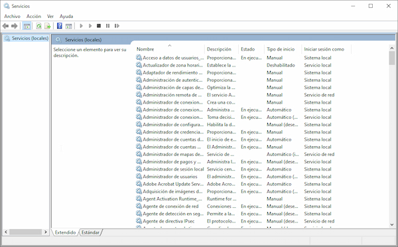The image size is (398, 247).
Task: Click gear icon of Administrador de credencia...
Action: tap(139, 132)
